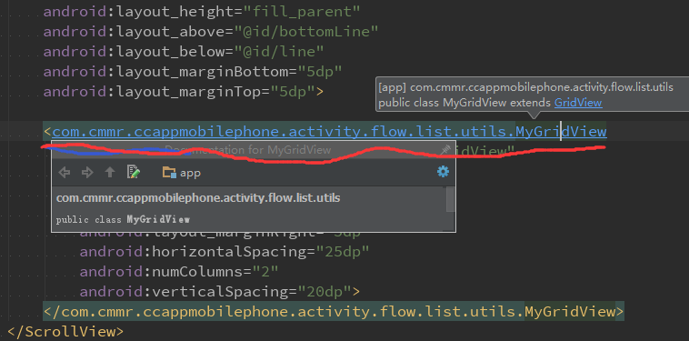Click 'public class MyGridView' in documentation popup
This screenshot has height=341, width=689.
coord(123,219)
